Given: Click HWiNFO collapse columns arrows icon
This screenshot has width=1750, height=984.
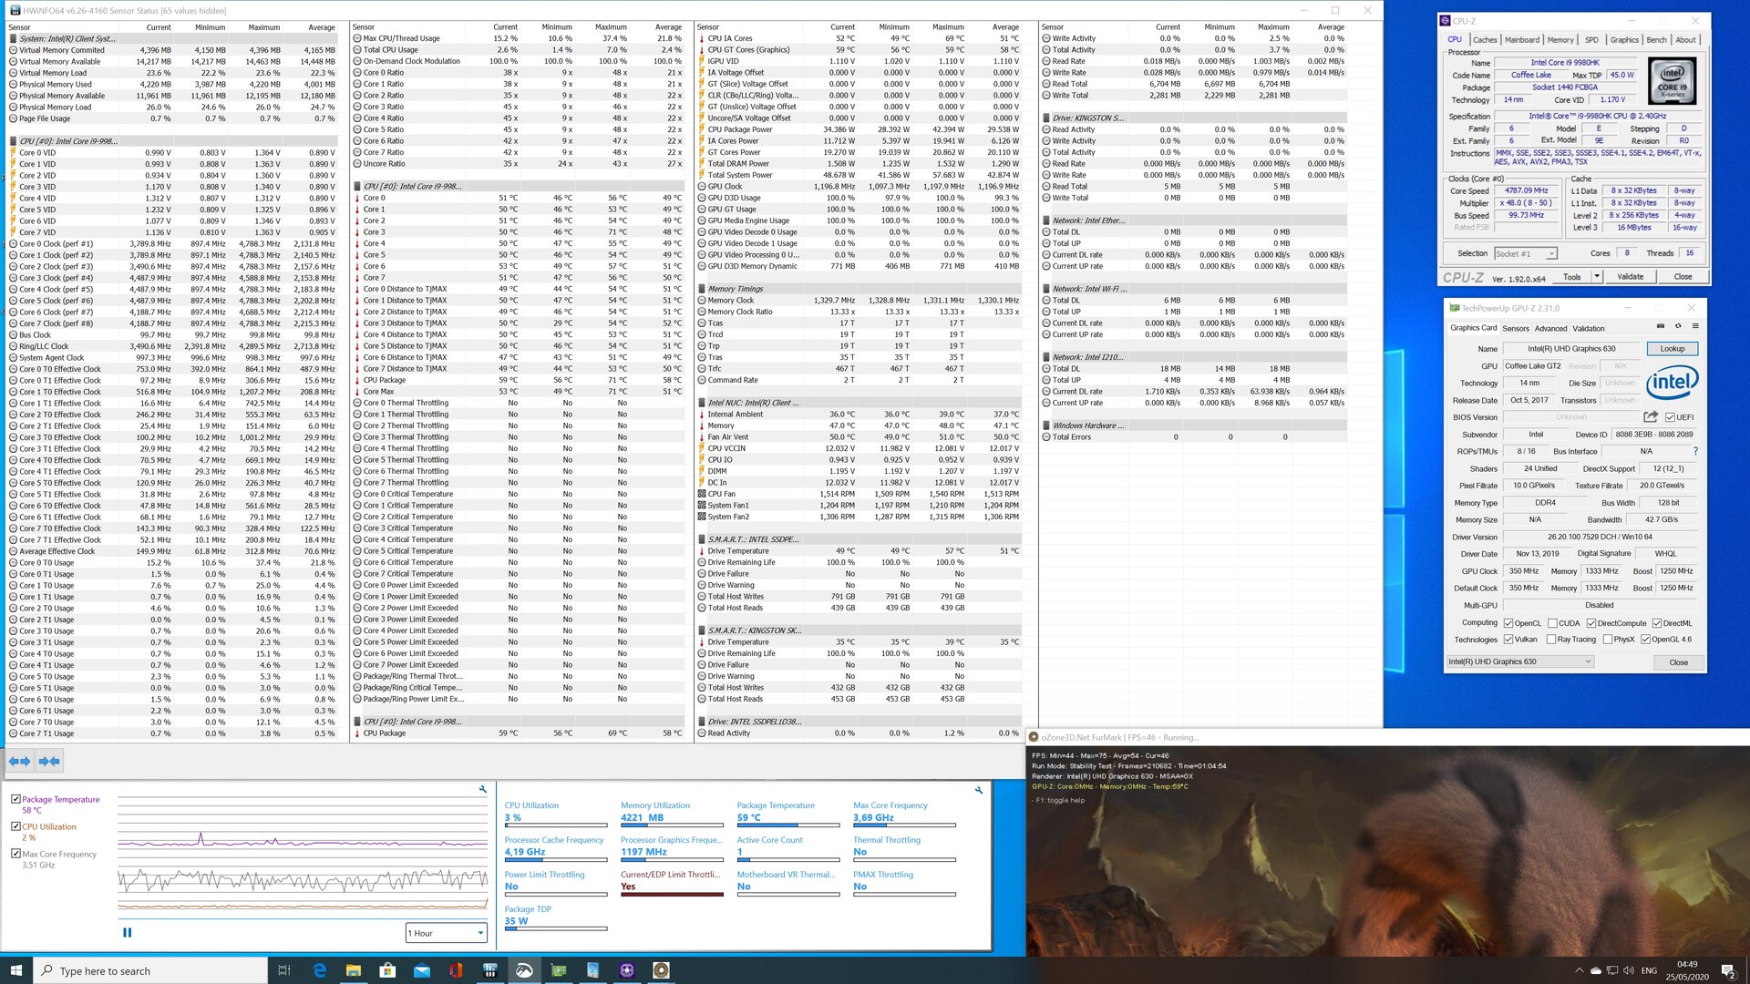Looking at the screenshot, I should (x=49, y=761).
